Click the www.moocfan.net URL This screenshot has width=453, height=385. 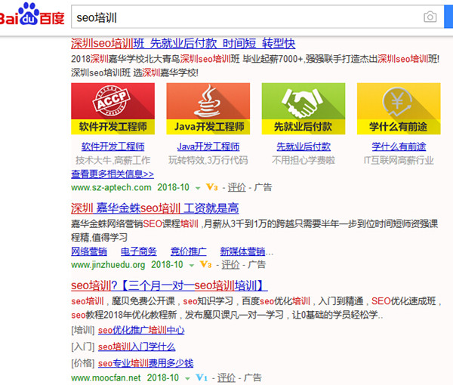106,377
